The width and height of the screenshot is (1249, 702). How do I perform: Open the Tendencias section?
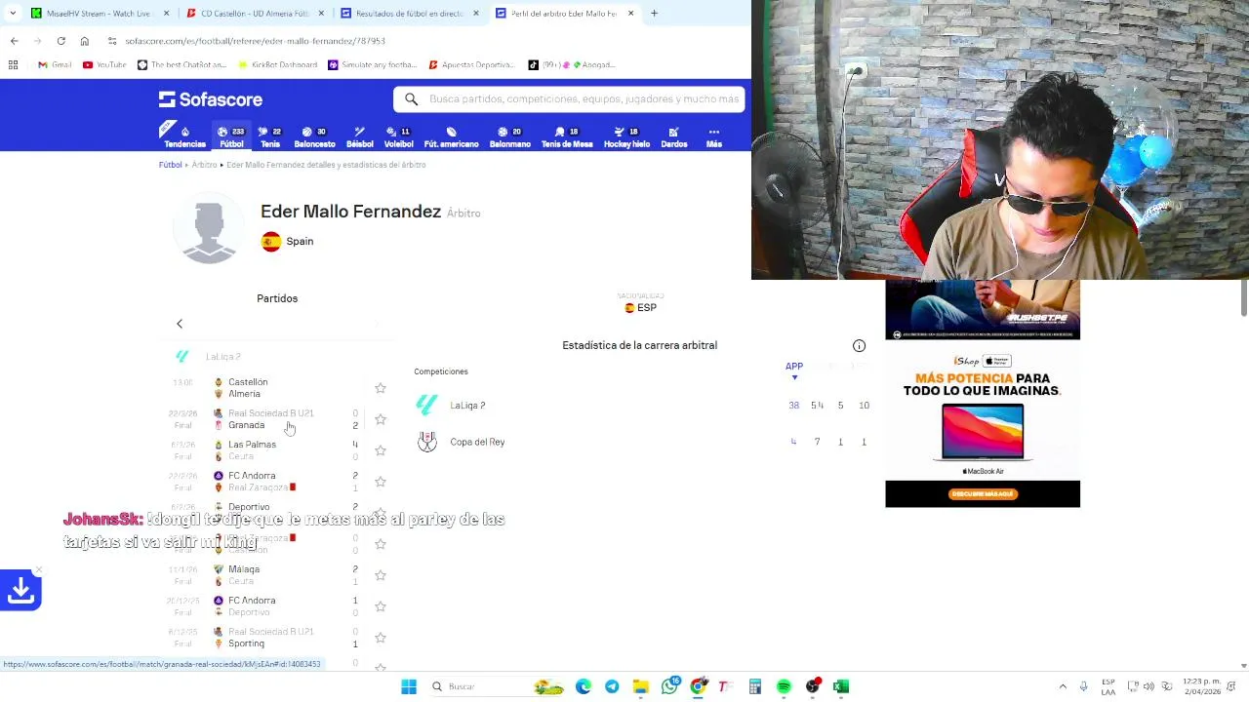(184, 136)
